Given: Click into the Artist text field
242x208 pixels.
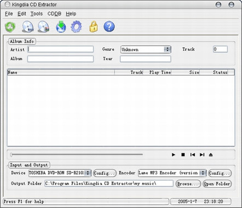Looking at the screenshot, I should [x=60, y=49].
